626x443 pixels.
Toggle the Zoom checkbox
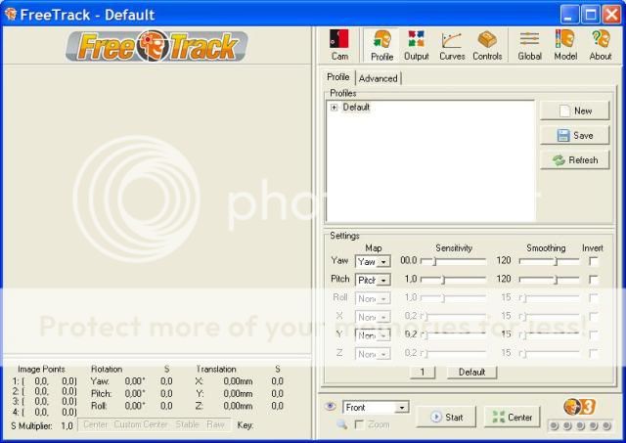(x=360, y=424)
